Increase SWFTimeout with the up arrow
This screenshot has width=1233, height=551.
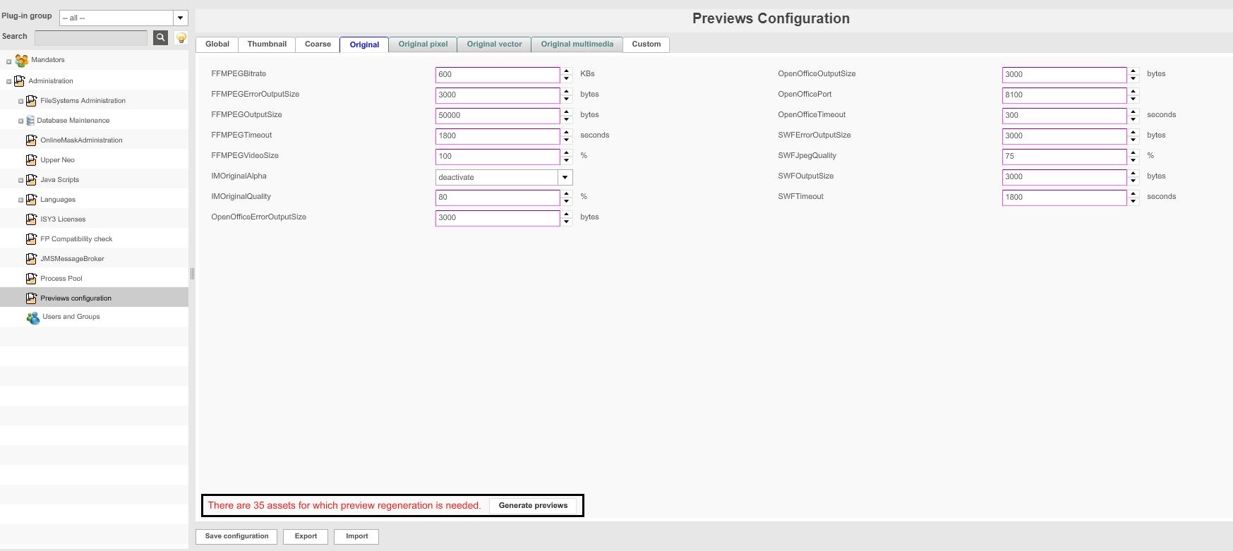click(x=1133, y=193)
